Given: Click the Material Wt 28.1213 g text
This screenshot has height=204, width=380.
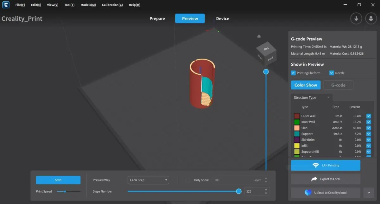Looking at the screenshot, I should [x=346, y=47].
